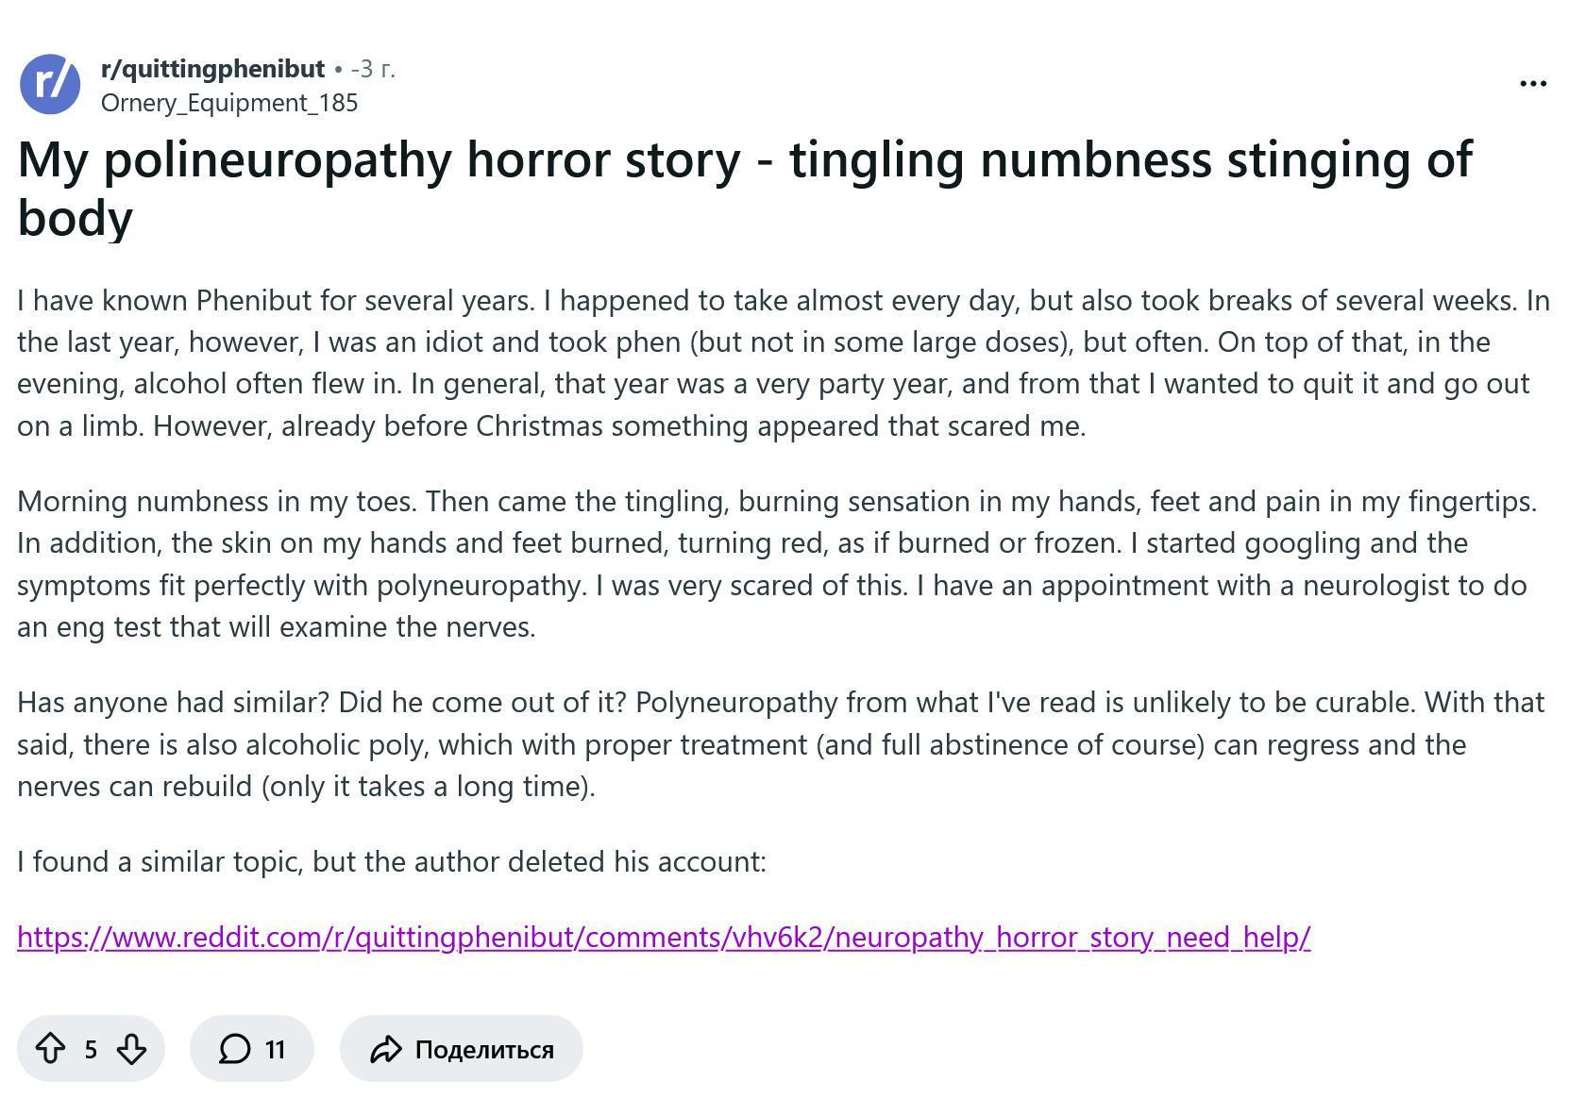
Task: Upvote the polineuropathy post
Action: 51,1048
